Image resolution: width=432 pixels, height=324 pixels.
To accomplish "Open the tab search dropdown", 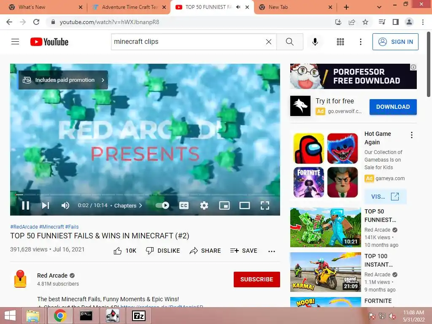I will pos(379,7).
